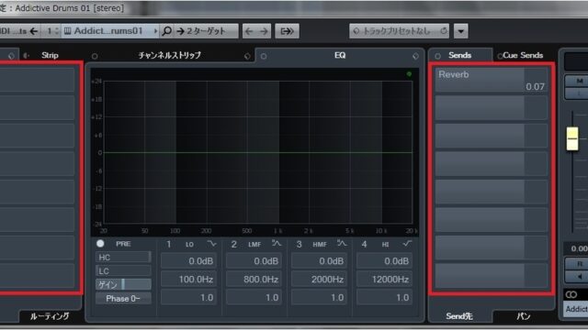The height and width of the screenshot is (330, 588).
Task: Switch to the チャンネルストリップ tab
Action: click(169, 55)
